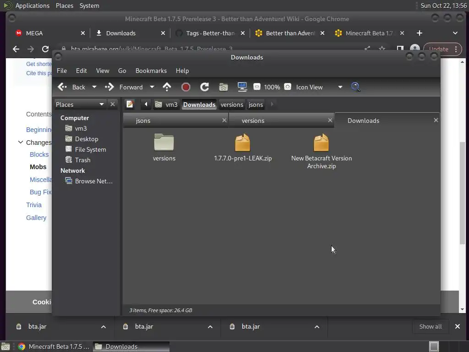Open the Edit menu

pyautogui.click(x=82, y=71)
